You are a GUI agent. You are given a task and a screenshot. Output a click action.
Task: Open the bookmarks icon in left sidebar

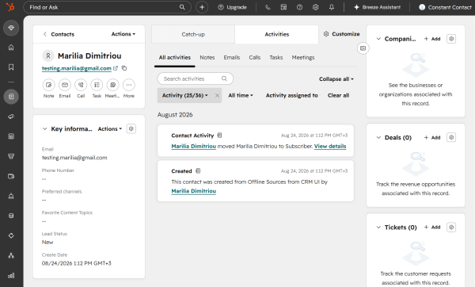[11, 67]
